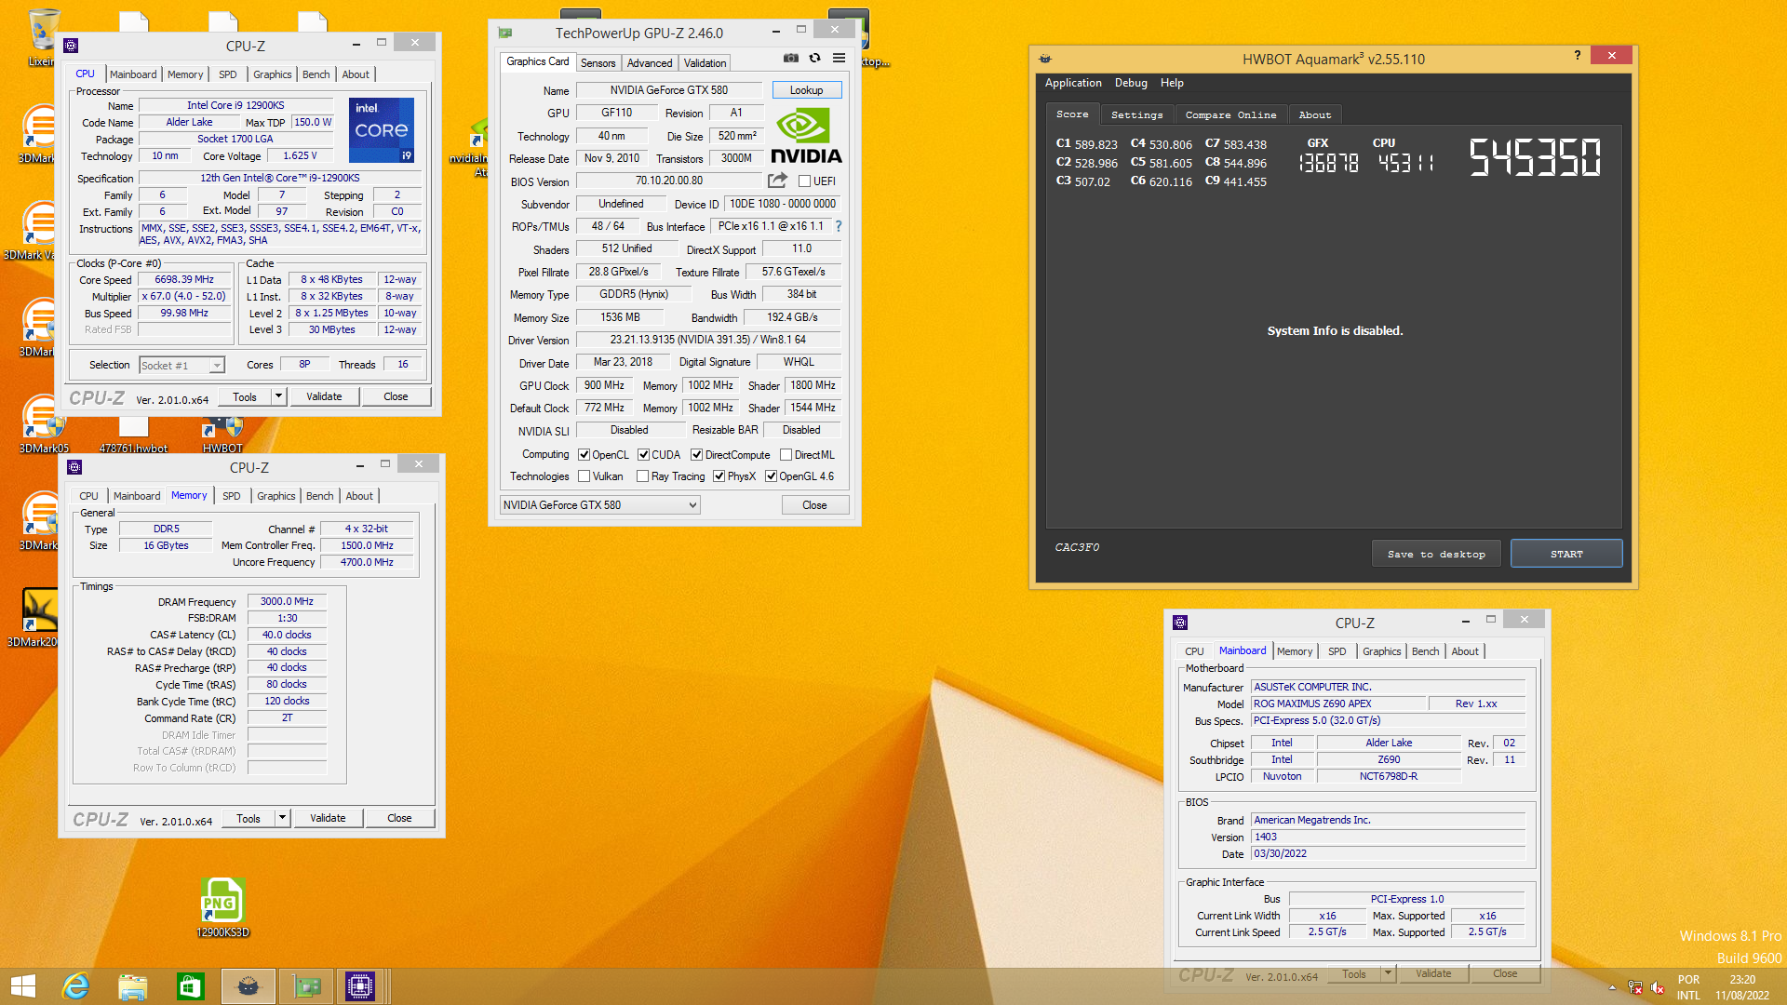Open Graphics tab in Mainboard CPU-Z window
The width and height of the screenshot is (1787, 1005).
(1382, 651)
